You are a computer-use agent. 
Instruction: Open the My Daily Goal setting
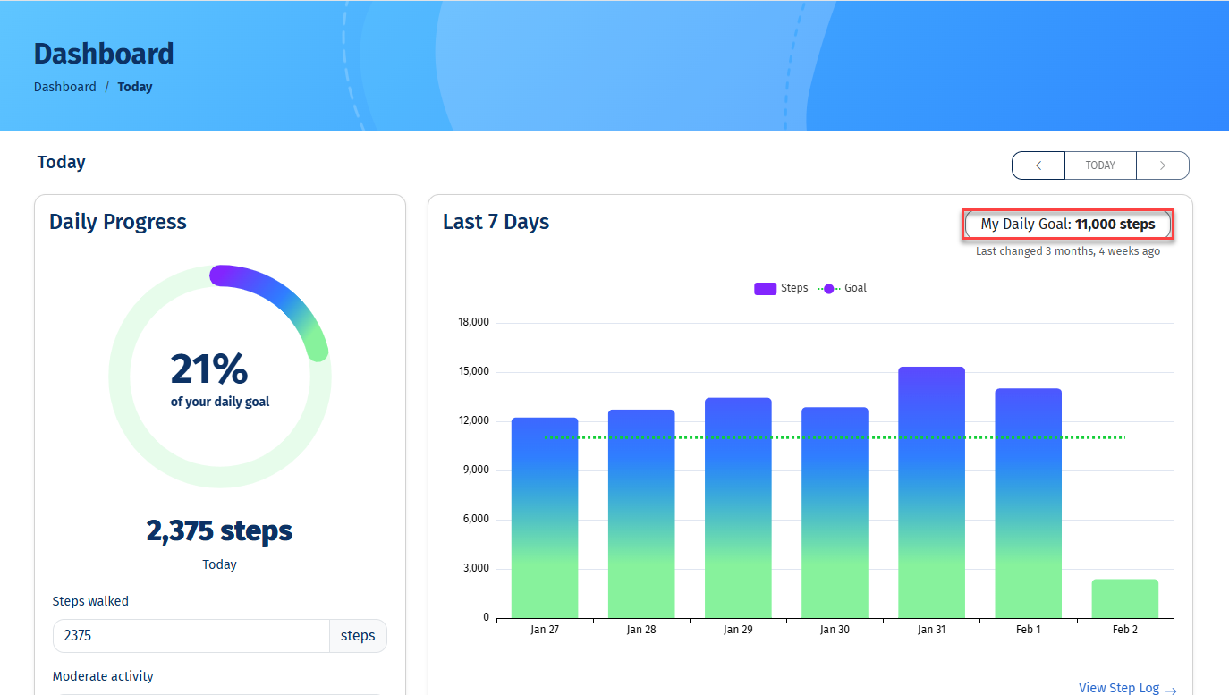pos(1067,225)
